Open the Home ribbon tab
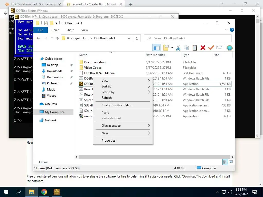 pyautogui.click(x=55, y=30)
